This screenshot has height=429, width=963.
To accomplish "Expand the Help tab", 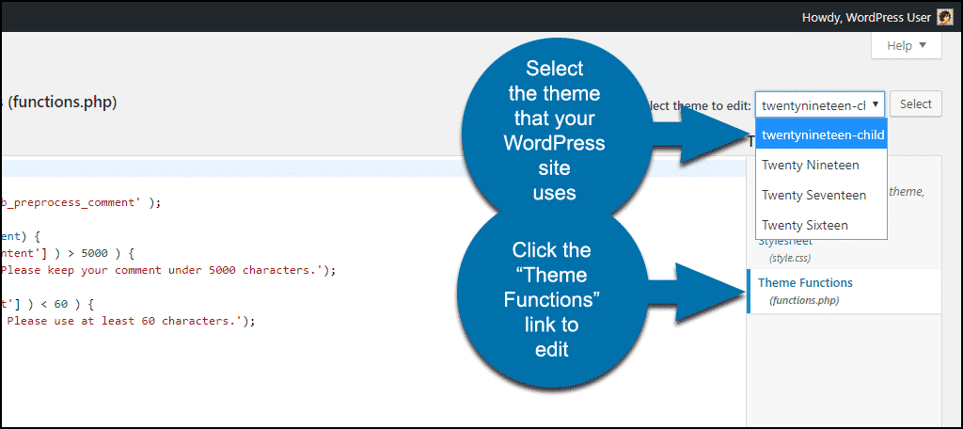I will pyautogui.click(x=906, y=45).
